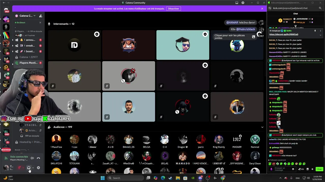Open locked Hosted by Prim channel
This screenshot has height=182, width=325.
tap(28, 142)
